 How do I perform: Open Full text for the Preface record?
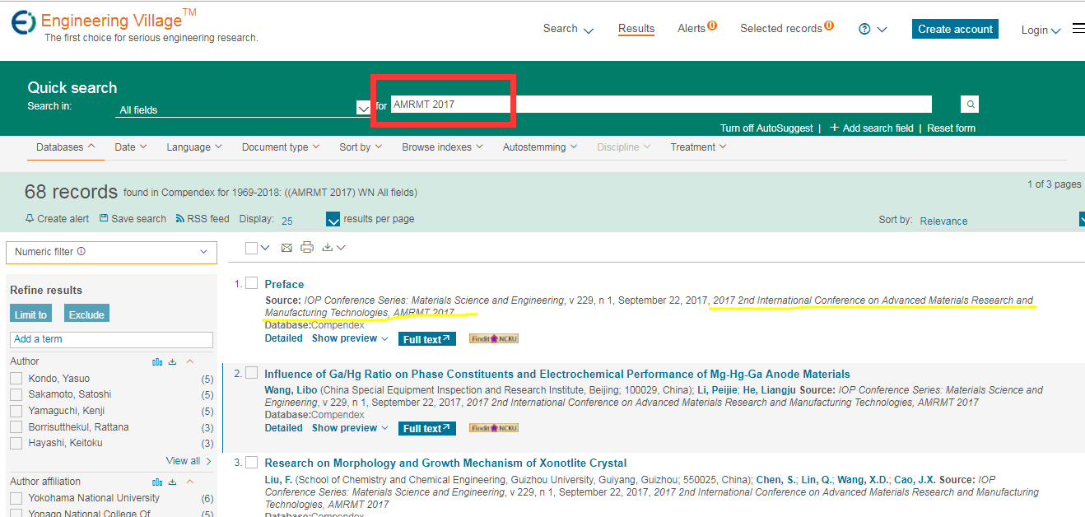pos(426,339)
